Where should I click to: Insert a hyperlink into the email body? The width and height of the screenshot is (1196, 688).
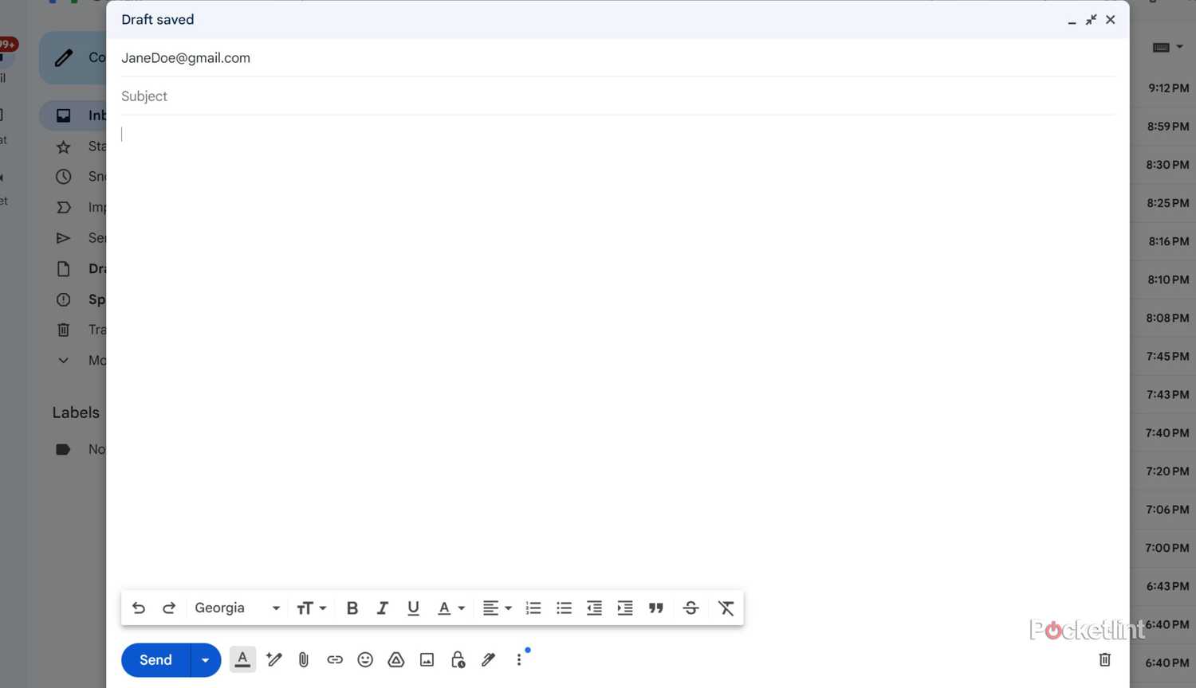click(x=334, y=659)
